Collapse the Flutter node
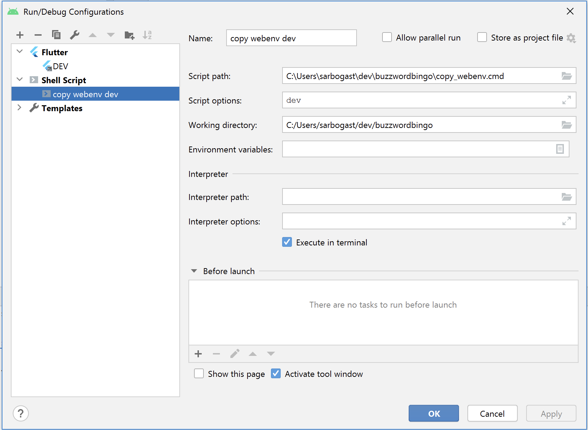Image resolution: width=588 pixels, height=430 pixels. [20, 52]
